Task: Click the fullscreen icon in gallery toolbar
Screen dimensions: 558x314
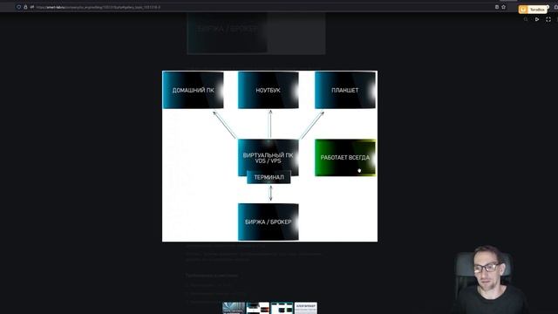Action: (x=548, y=19)
